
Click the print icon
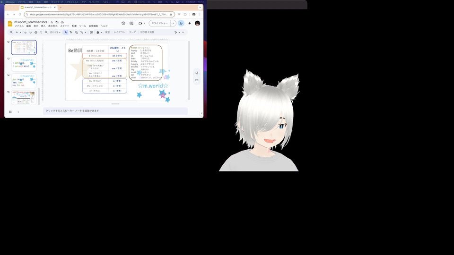(36, 33)
